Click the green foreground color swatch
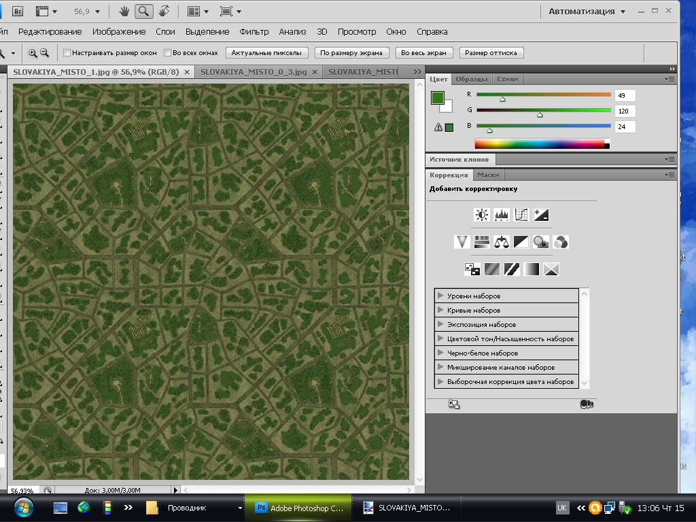This screenshot has width=696, height=522. pyautogui.click(x=437, y=98)
